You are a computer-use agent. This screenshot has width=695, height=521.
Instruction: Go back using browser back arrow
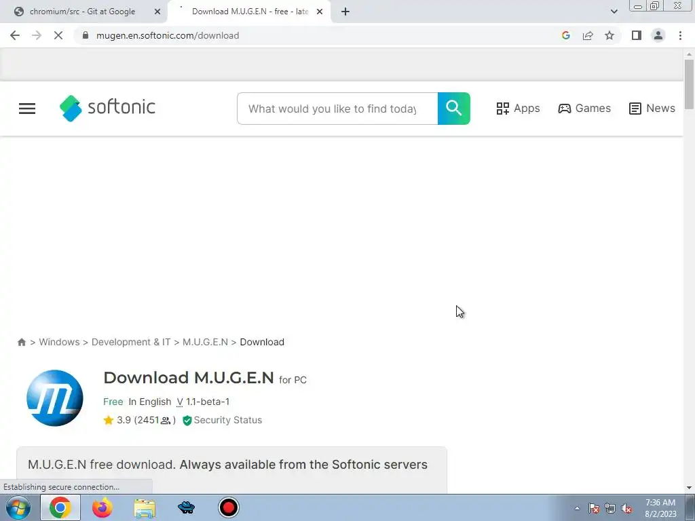15,35
